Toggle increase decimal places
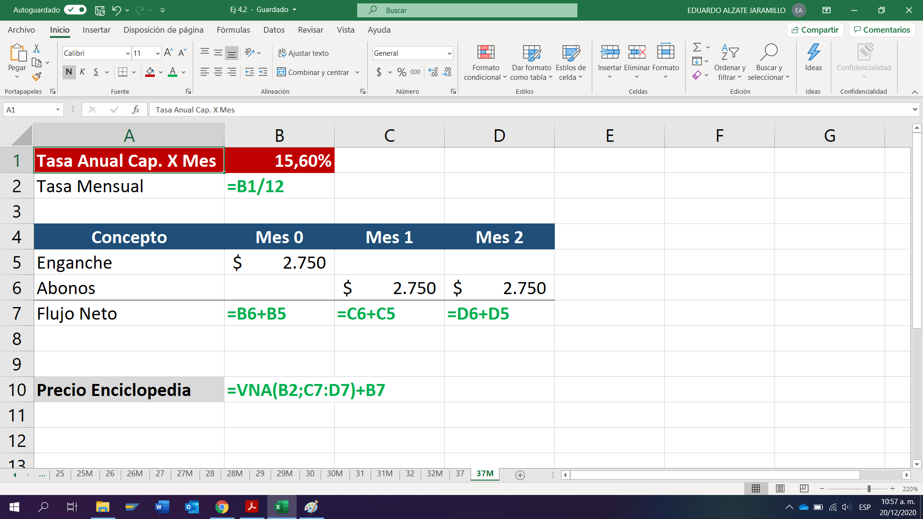 coord(432,72)
